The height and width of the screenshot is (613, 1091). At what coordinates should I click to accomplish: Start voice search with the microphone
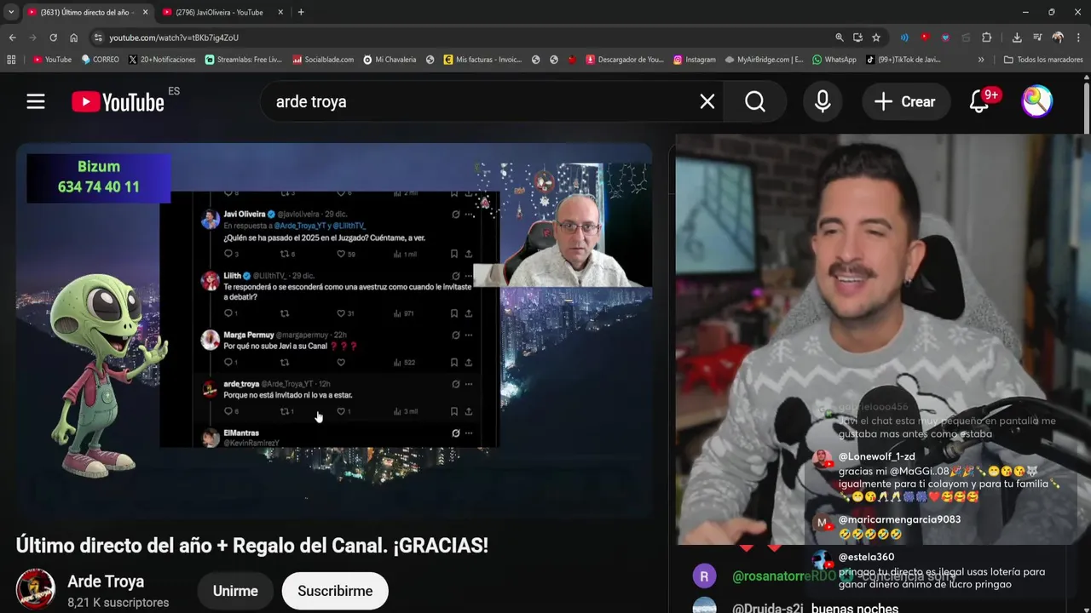click(823, 101)
